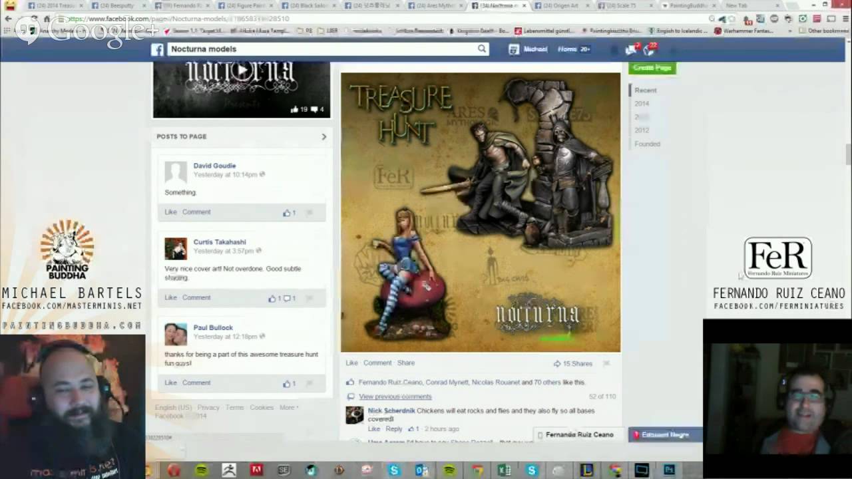Share the Treasure Hunt image post
The image size is (852, 479).
(x=406, y=363)
